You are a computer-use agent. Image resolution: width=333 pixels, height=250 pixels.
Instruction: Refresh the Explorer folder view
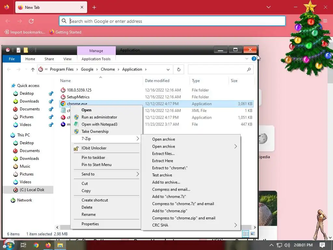point(179,70)
